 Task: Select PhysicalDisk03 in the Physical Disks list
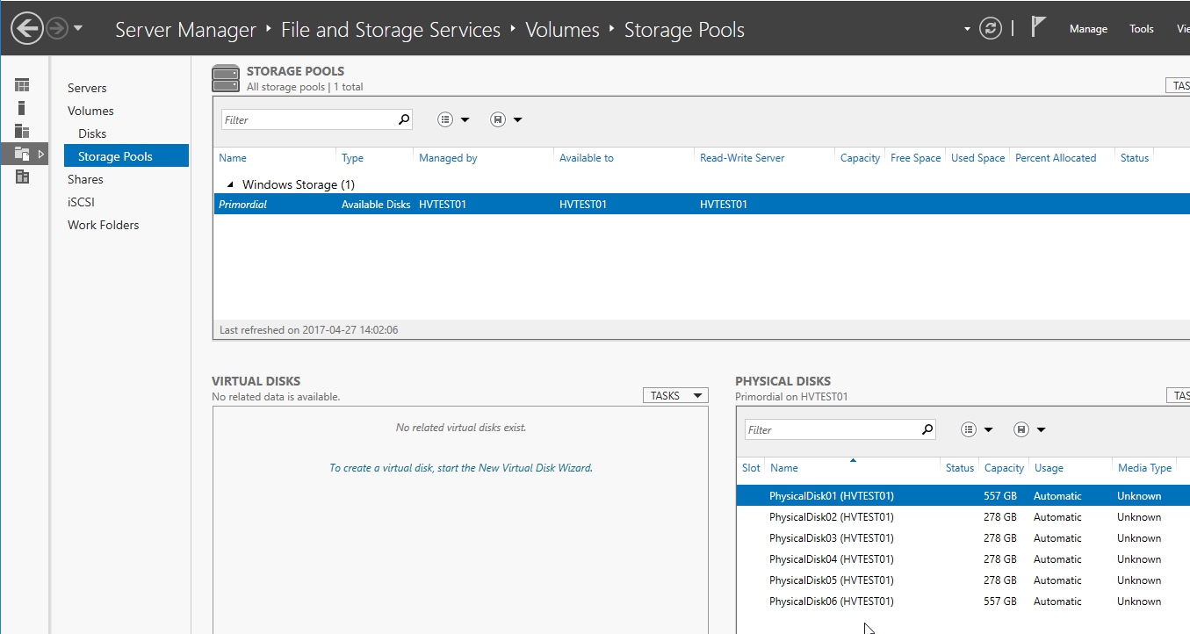832,537
